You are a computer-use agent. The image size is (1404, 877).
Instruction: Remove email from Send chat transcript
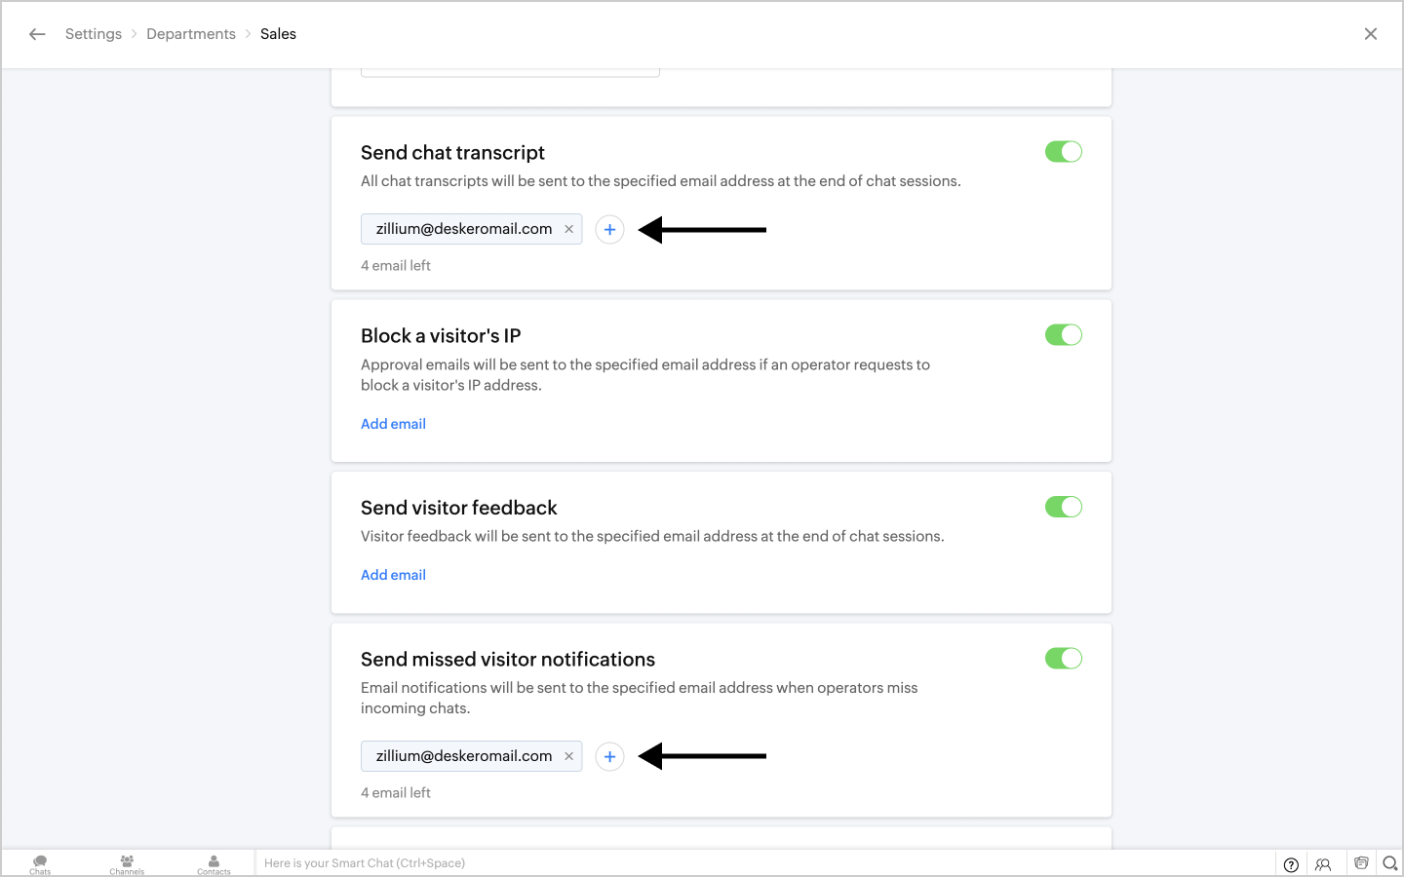click(x=569, y=229)
